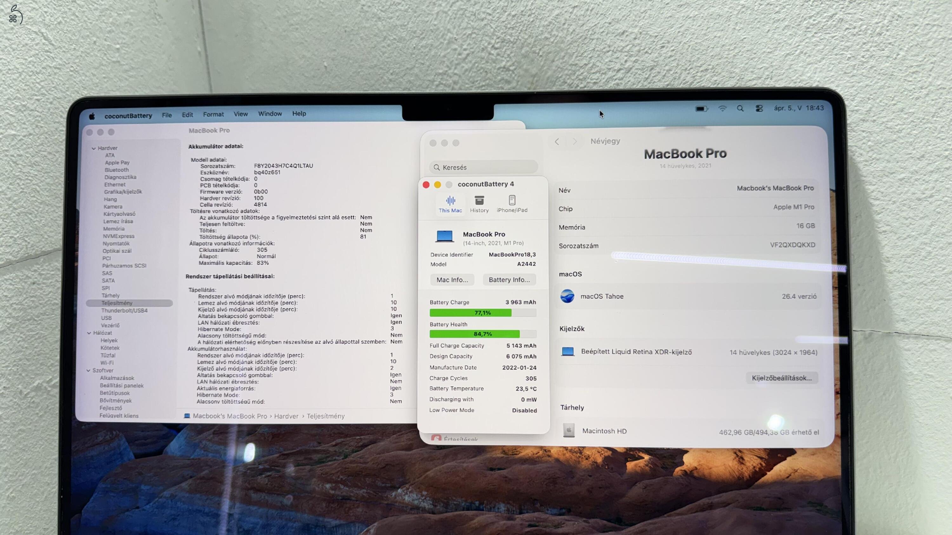The height and width of the screenshot is (535, 952).
Task: Click the Macintosh HD drive icon
Action: click(x=569, y=430)
